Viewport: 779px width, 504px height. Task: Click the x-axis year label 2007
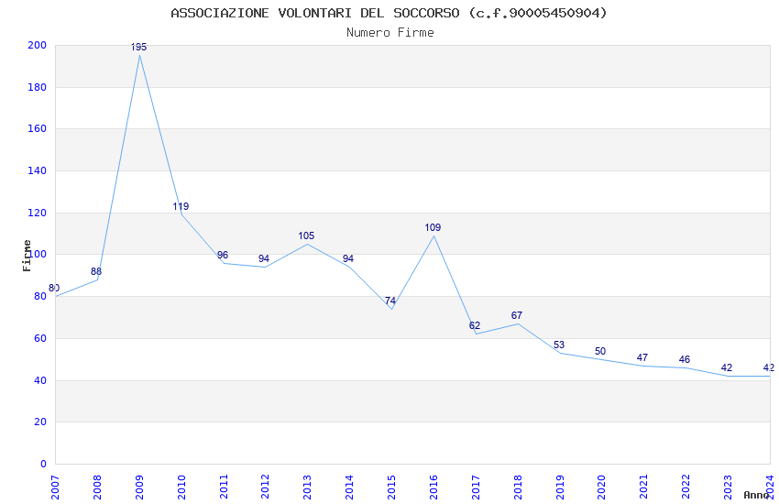(55, 488)
